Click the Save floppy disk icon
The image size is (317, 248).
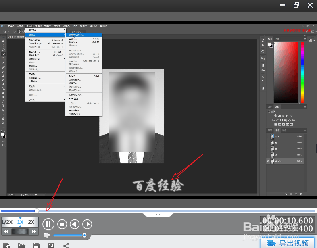coord(36,245)
